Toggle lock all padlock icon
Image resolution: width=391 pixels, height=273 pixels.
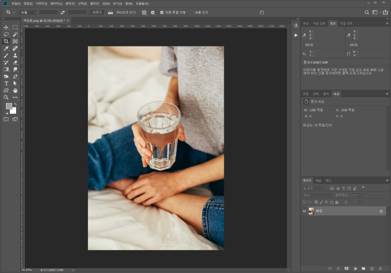click(x=337, y=202)
